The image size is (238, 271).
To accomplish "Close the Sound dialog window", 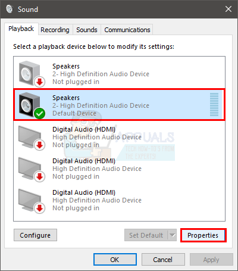I will pos(228,9).
